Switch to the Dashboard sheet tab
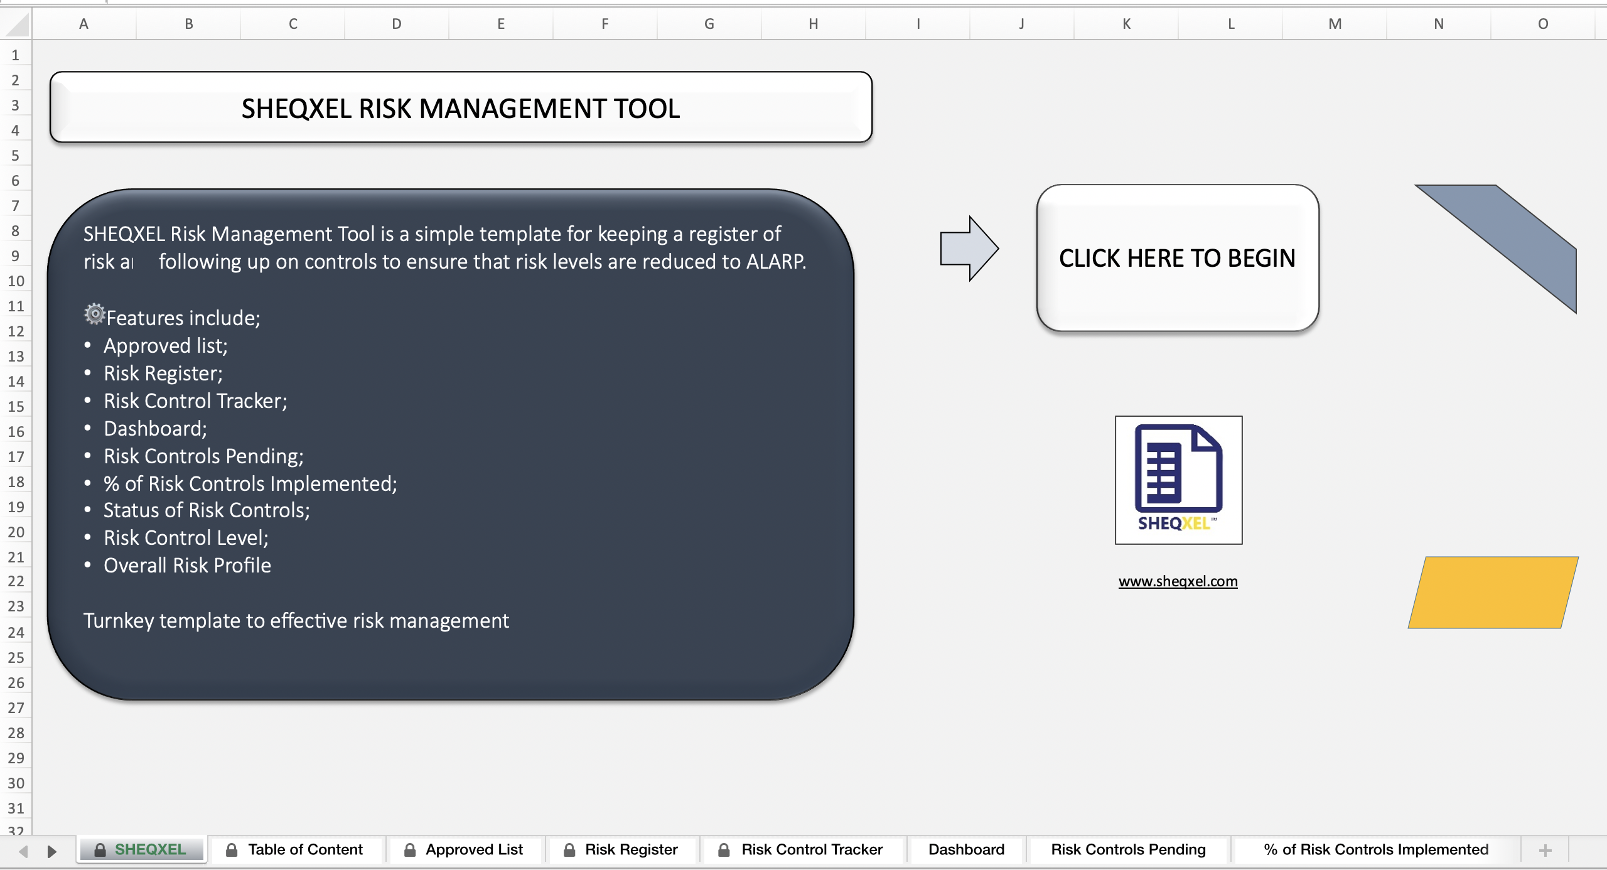 (966, 849)
